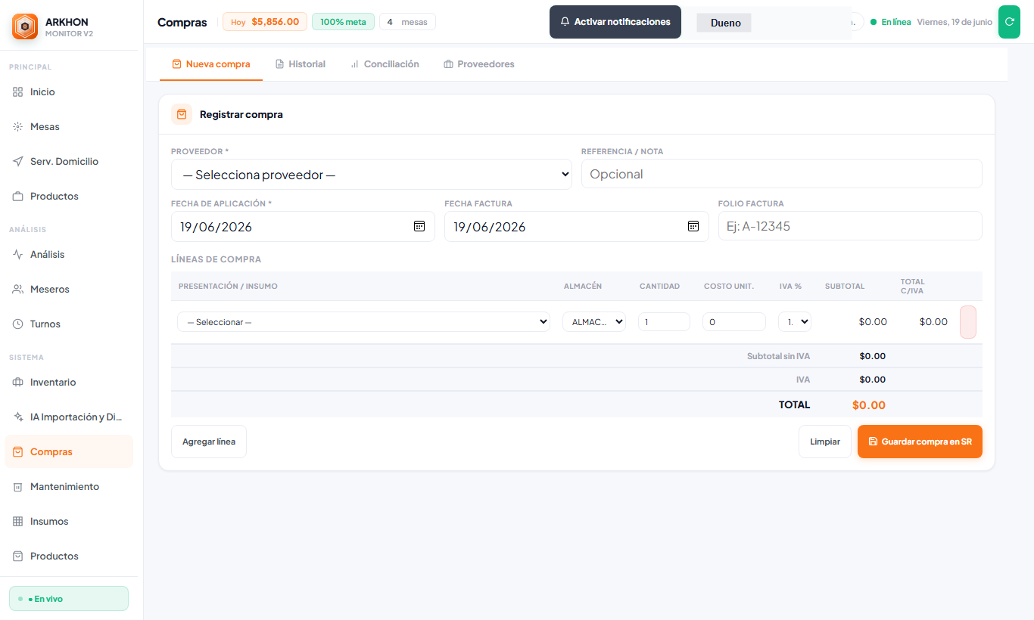The height and width of the screenshot is (620, 1034).
Task: Open the IVA % dropdown
Action: (795, 321)
